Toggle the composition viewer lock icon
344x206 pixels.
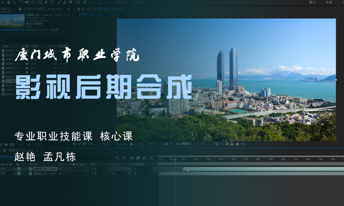click(x=83, y=9)
